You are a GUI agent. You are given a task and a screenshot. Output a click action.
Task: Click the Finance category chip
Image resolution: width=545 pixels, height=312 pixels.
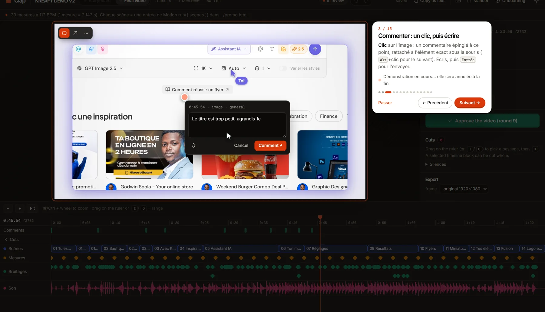(x=329, y=116)
